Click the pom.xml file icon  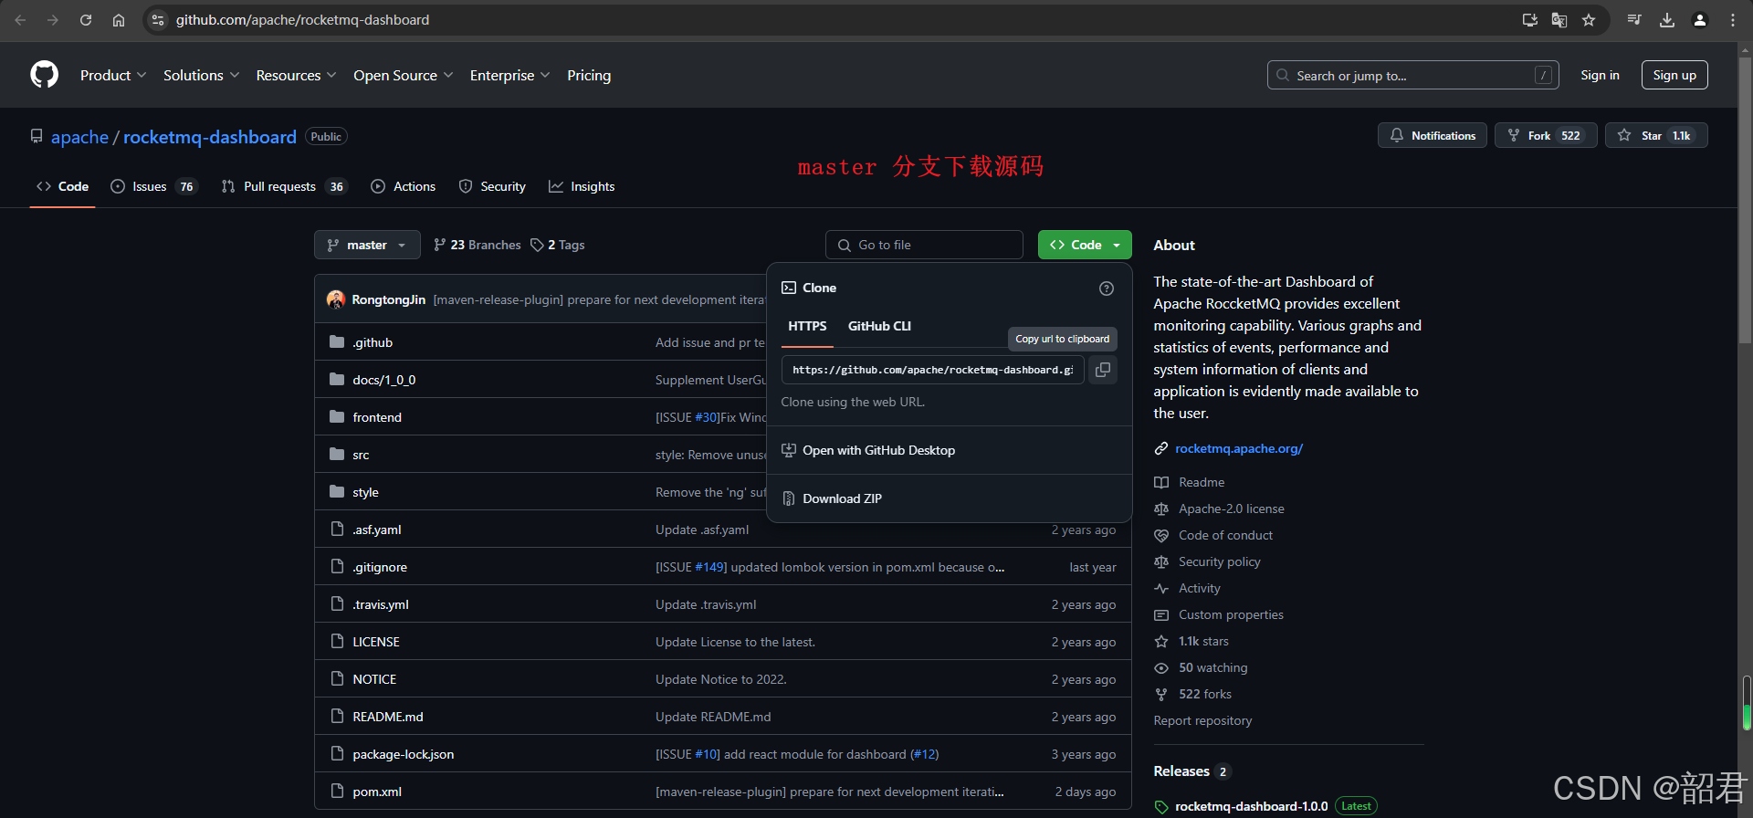pos(337,792)
